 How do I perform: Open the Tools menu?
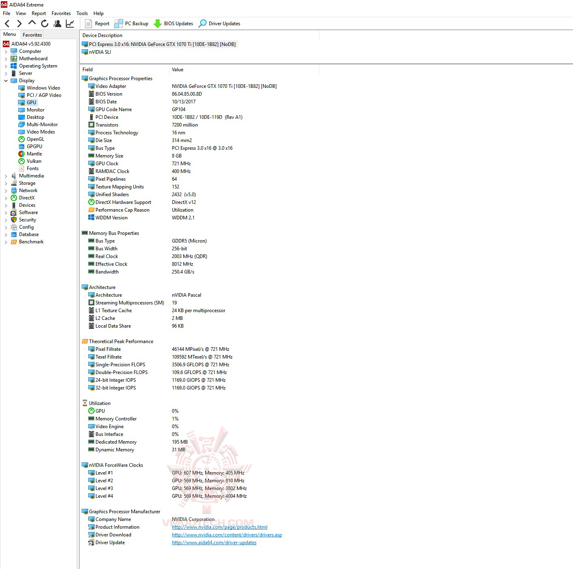(82, 13)
